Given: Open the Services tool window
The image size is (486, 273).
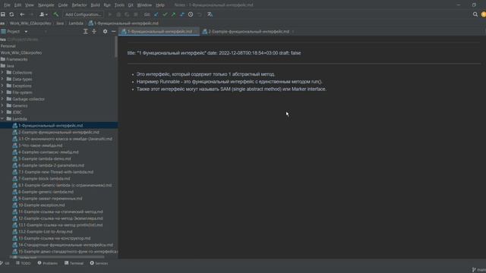Looking at the screenshot, I should (99, 263).
